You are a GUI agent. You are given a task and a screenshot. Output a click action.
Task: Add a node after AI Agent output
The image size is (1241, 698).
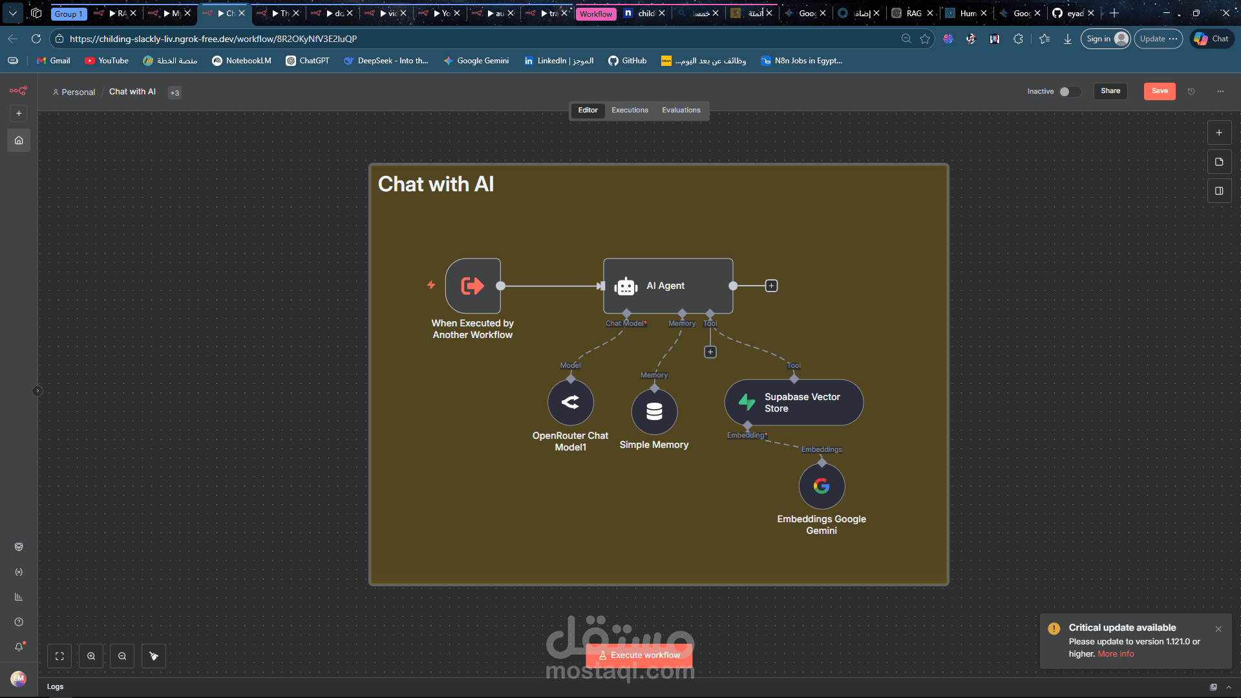click(x=771, y=286)
